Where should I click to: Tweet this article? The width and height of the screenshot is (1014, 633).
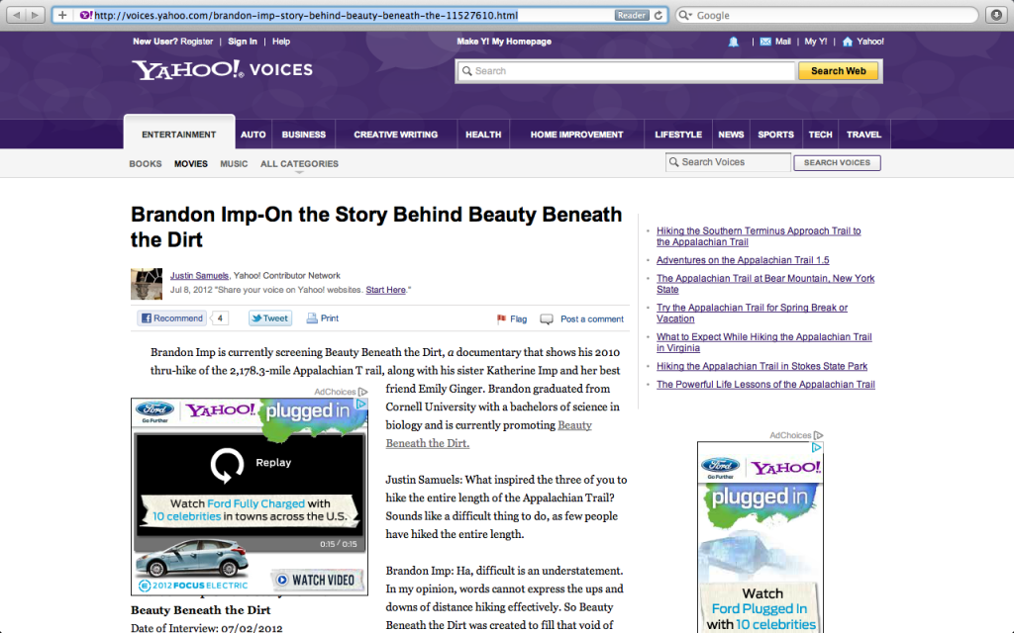(x=270, y=318)
